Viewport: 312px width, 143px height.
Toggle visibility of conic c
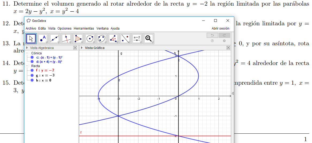(32, 57)
